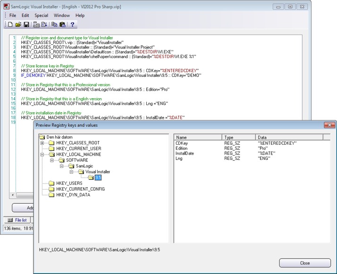Close the Preview Registry dialog with X
Screen dimensions: 337x274
pos(329,125)
